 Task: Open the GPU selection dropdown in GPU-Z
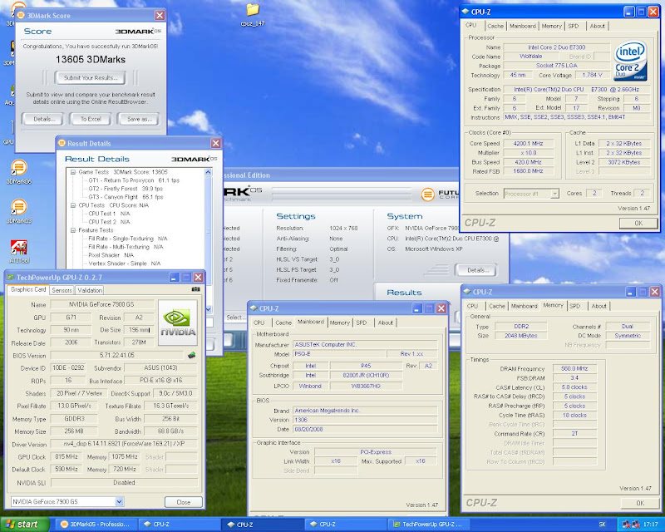[x=119, y=502]
